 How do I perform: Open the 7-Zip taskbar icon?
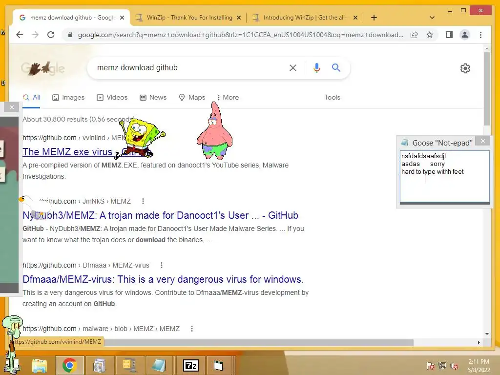point(191,365)
